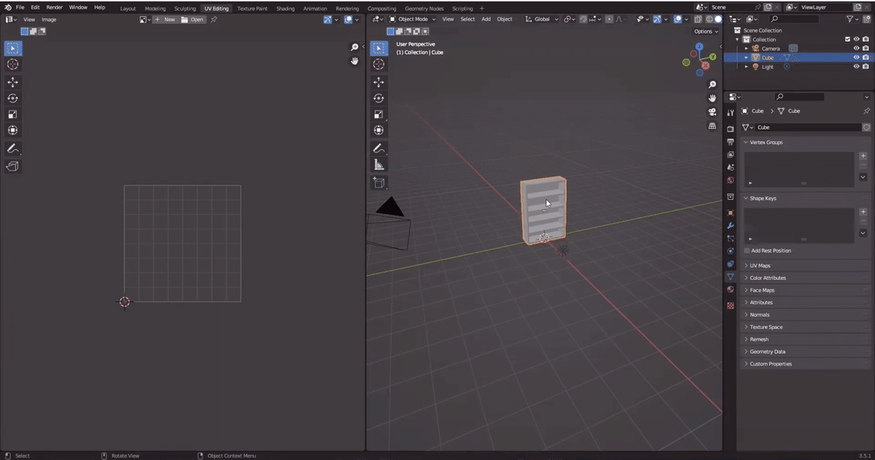The height and width of the screenshot is (460, 875).
Task: Hide the Light object in the outliner
Action: pyautogui.click(x=857, y=66)
